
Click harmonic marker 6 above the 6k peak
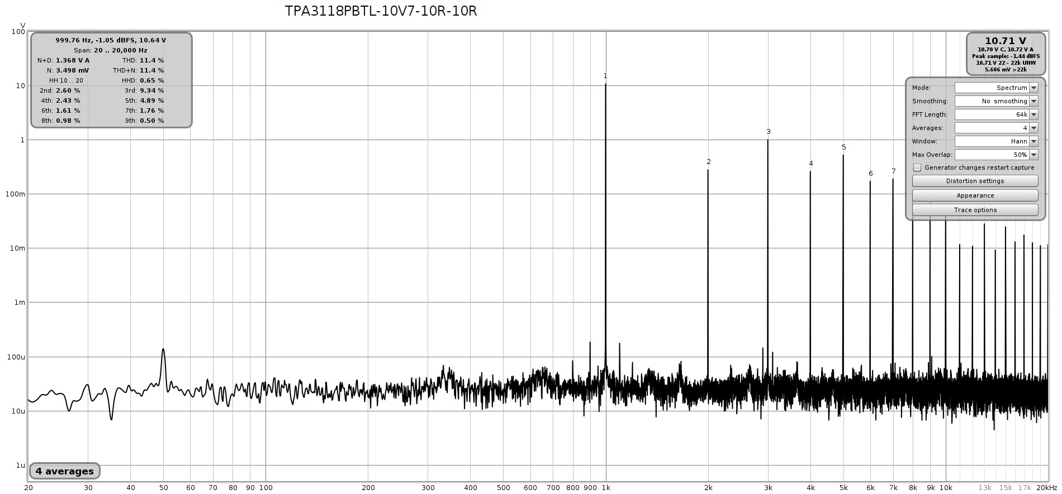pyautogui.click(x=871, y=174)
